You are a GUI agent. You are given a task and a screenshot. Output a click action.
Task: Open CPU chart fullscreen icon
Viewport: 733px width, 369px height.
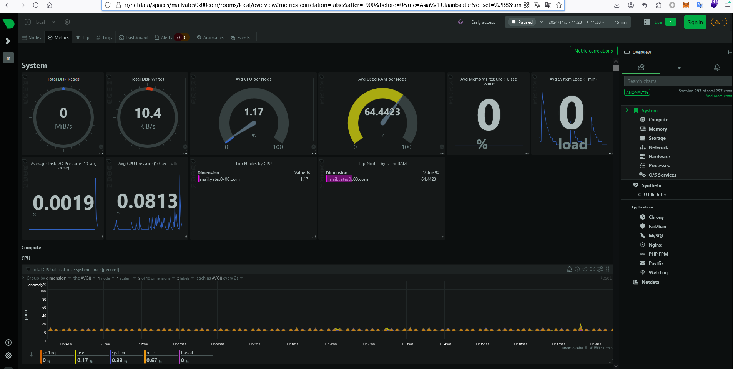593,269
